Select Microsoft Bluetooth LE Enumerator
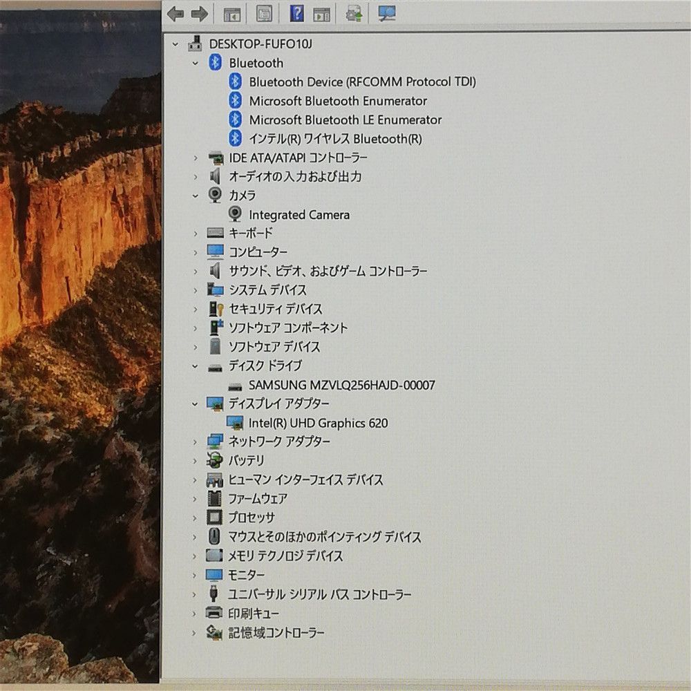The height and width of the screenshot is (691, 691). pyautogui.click(x=345, y=120)
